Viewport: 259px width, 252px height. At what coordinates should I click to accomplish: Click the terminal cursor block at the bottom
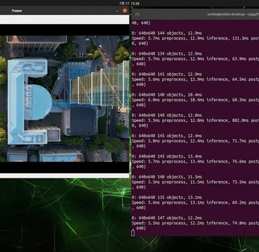point(133,233)
